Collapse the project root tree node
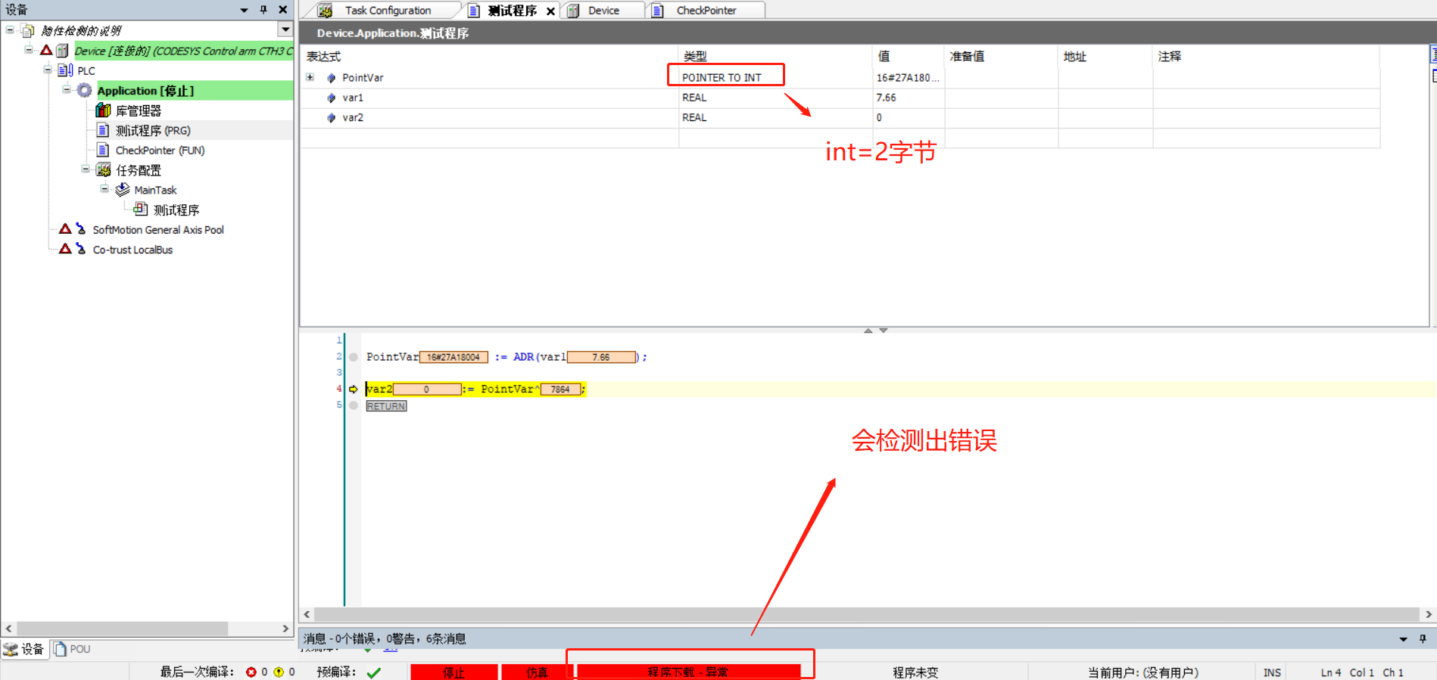Screen dimensions: 1437x680 10,29
